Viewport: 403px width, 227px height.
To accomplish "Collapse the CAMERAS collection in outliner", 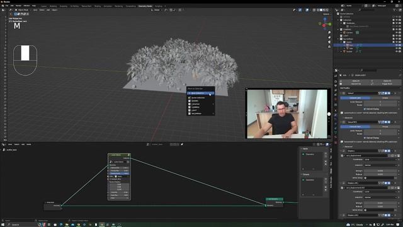I will tap(338, 30).
